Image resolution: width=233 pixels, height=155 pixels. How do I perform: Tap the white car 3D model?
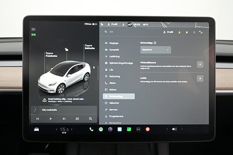64,77
